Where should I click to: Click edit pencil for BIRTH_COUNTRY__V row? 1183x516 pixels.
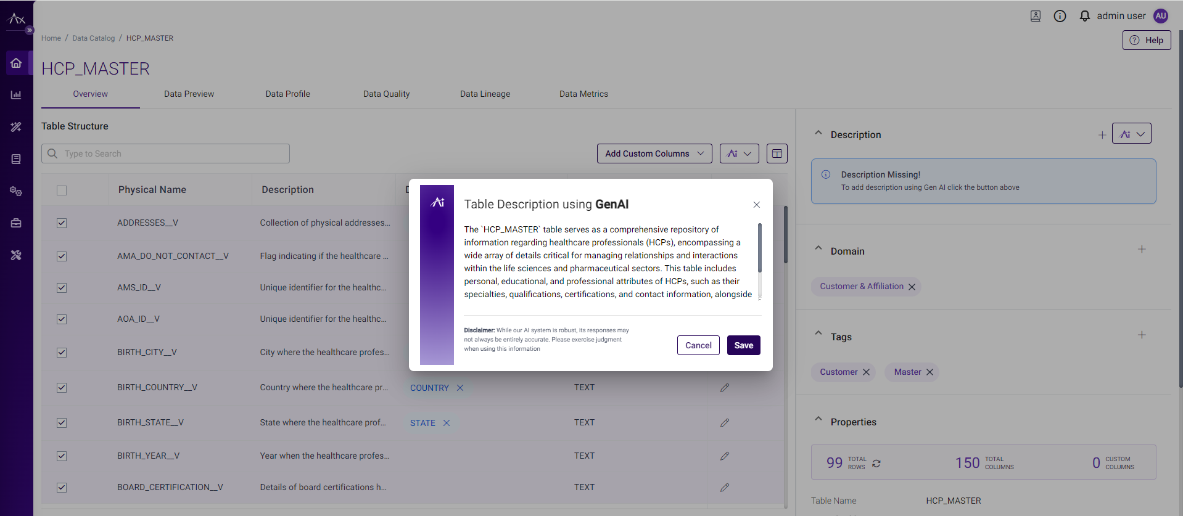725,388
